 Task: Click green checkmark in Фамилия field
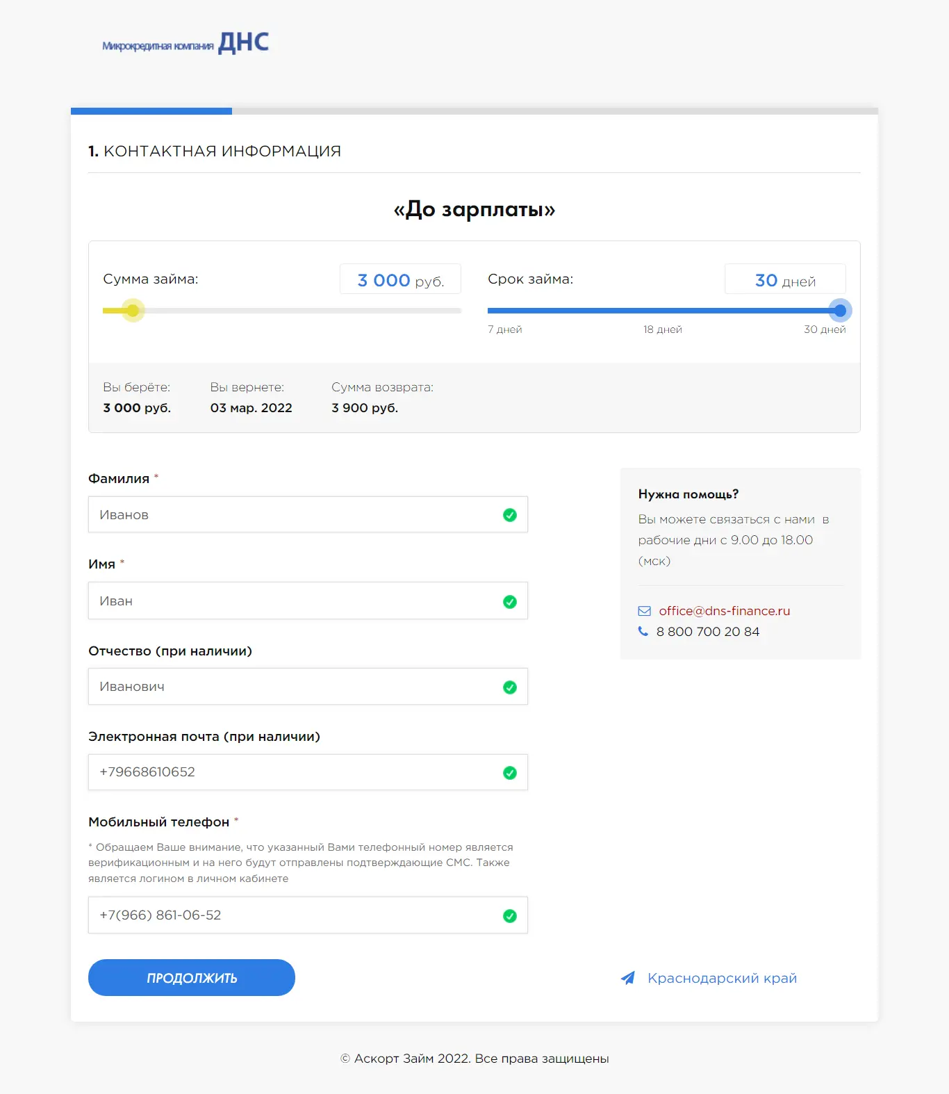510,515
